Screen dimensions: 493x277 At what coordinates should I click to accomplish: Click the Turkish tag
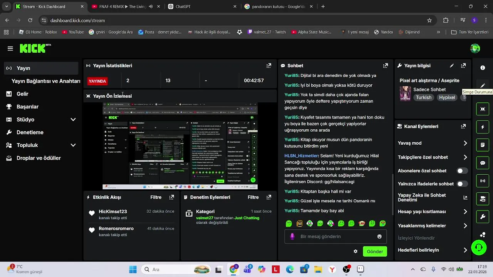click(424, 98)
